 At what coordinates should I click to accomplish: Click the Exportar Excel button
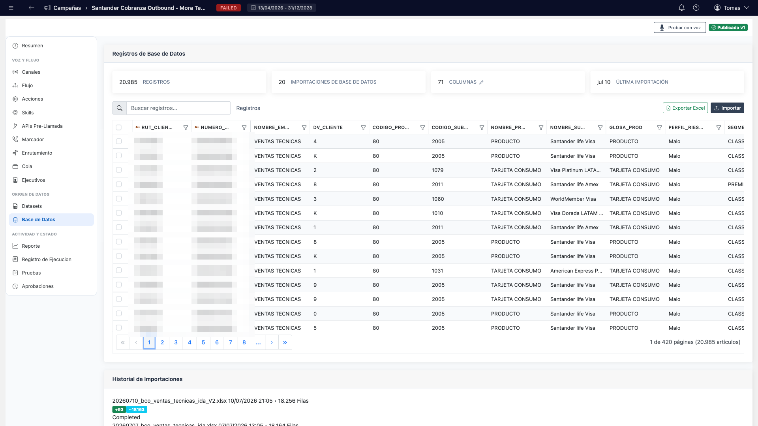685,108
